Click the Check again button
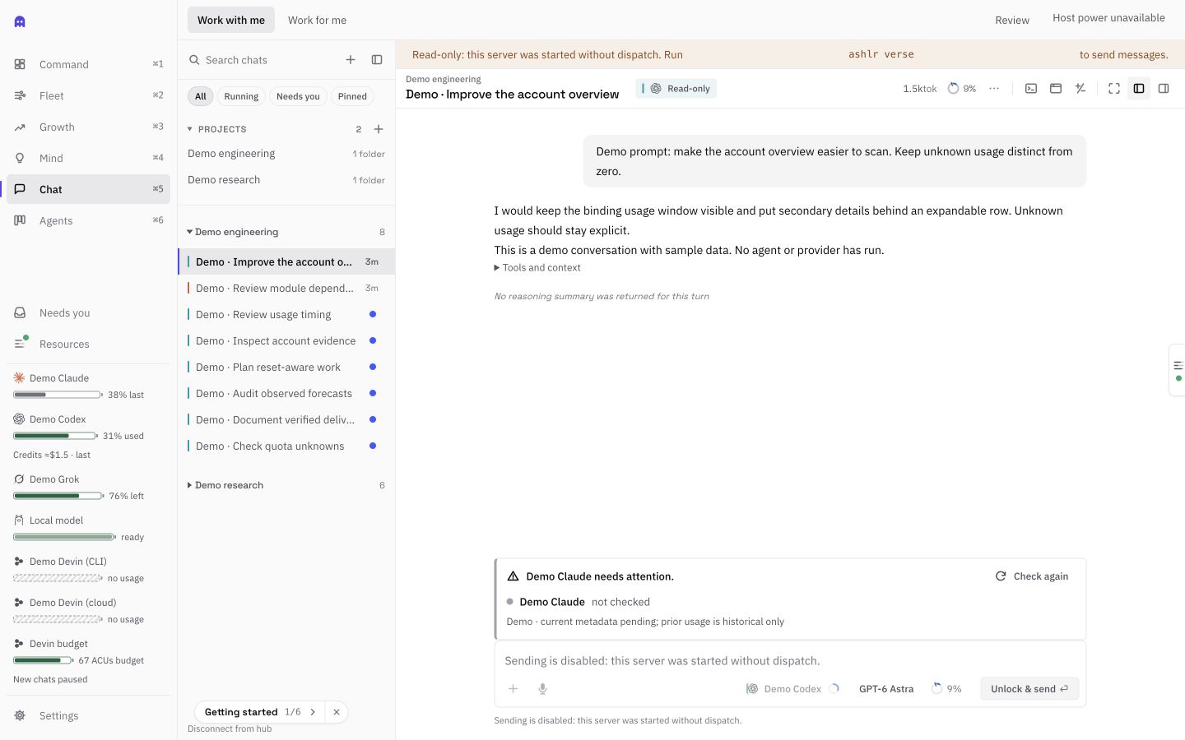Image resolution: width=1185 pixels, height=740 pixels. coord(1032,576)
